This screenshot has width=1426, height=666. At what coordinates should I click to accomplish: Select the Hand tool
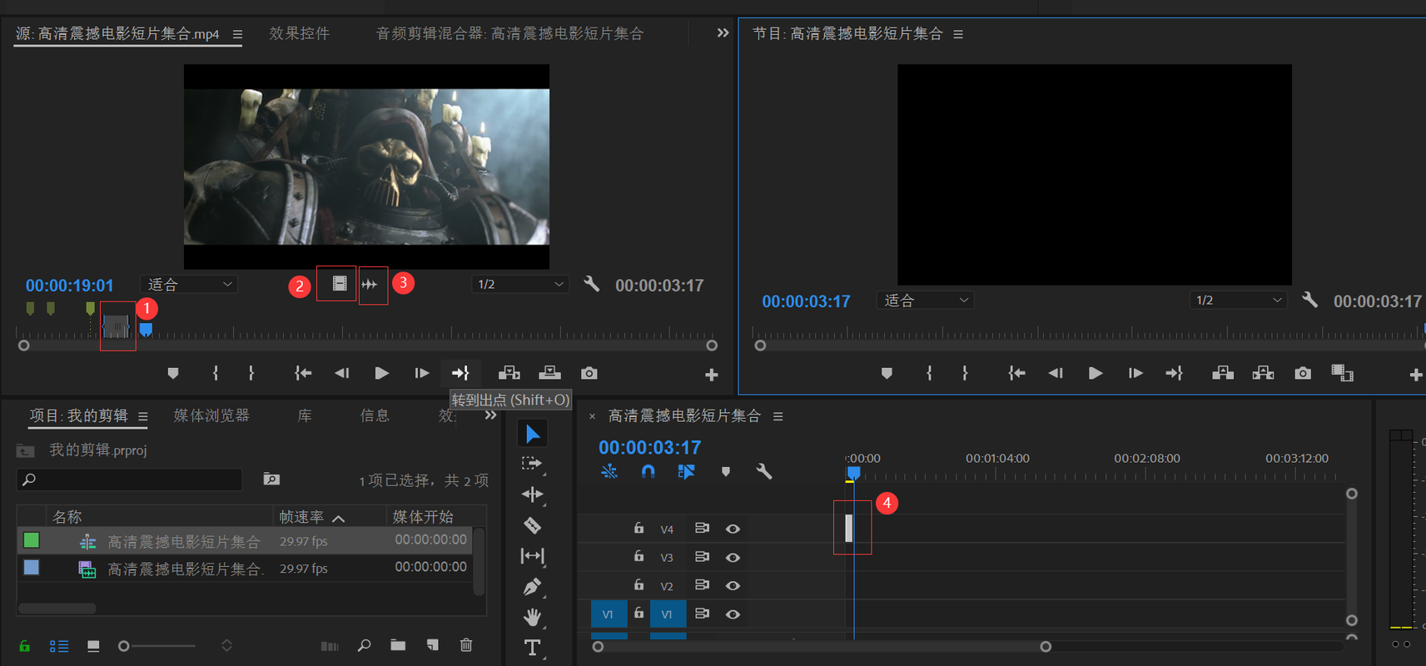(x=533, y=617)
